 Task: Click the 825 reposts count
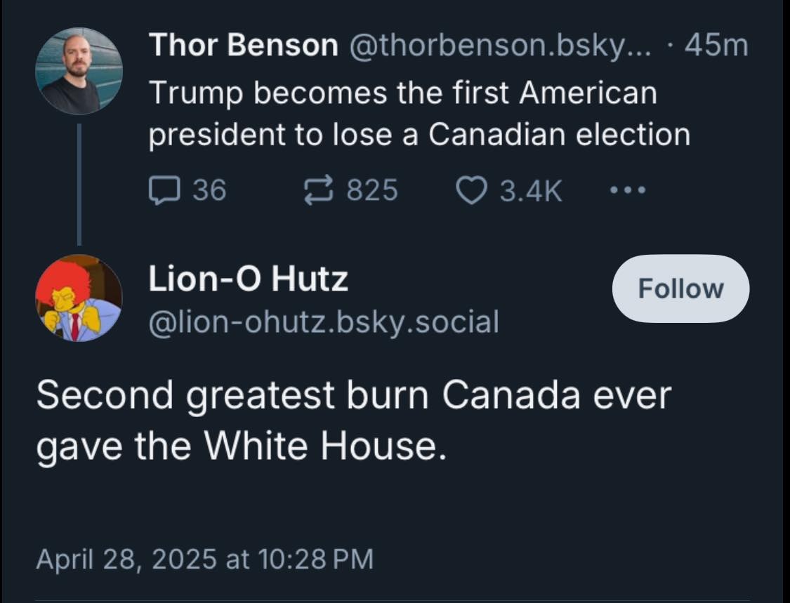pyautogui.click(x=371, y=190)
